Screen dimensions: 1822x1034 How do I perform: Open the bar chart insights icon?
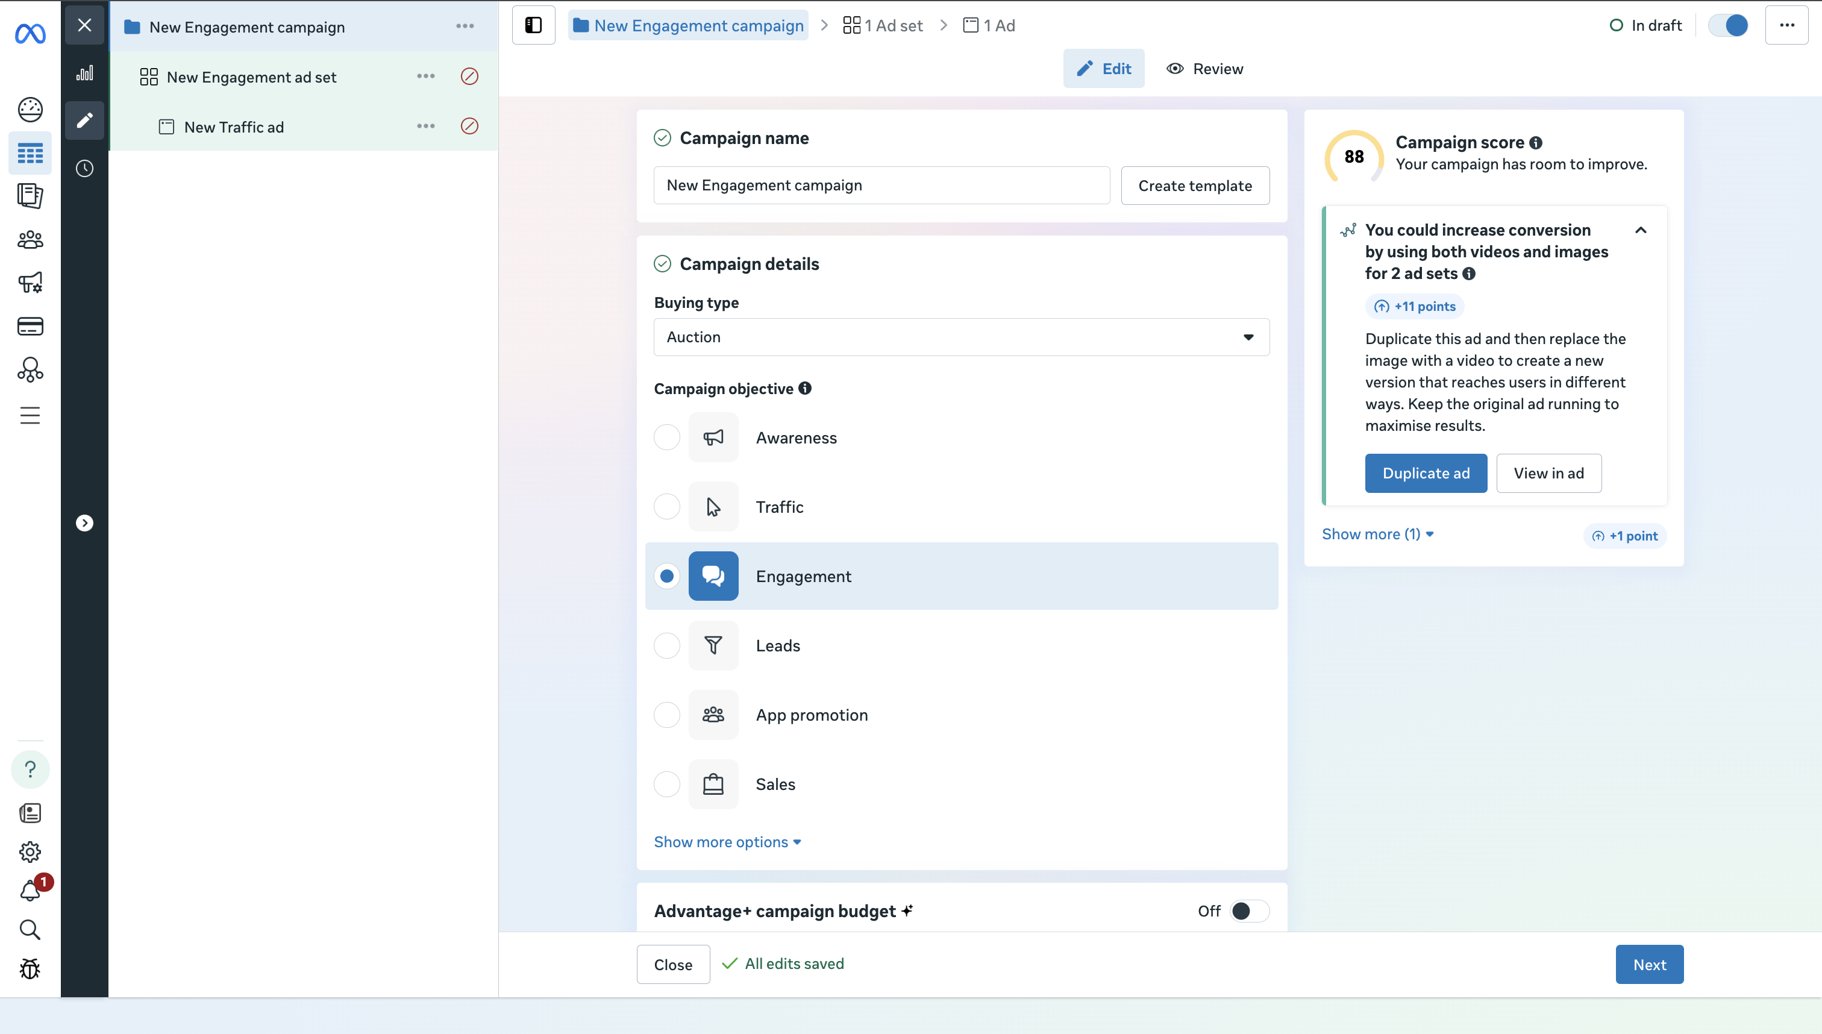[84, 73]
